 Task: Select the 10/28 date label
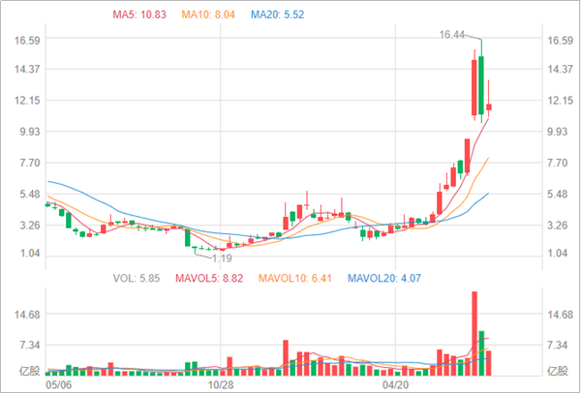(221, 384)
